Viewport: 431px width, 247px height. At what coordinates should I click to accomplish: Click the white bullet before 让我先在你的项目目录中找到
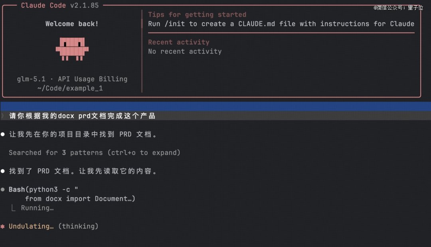click(3, 135)
